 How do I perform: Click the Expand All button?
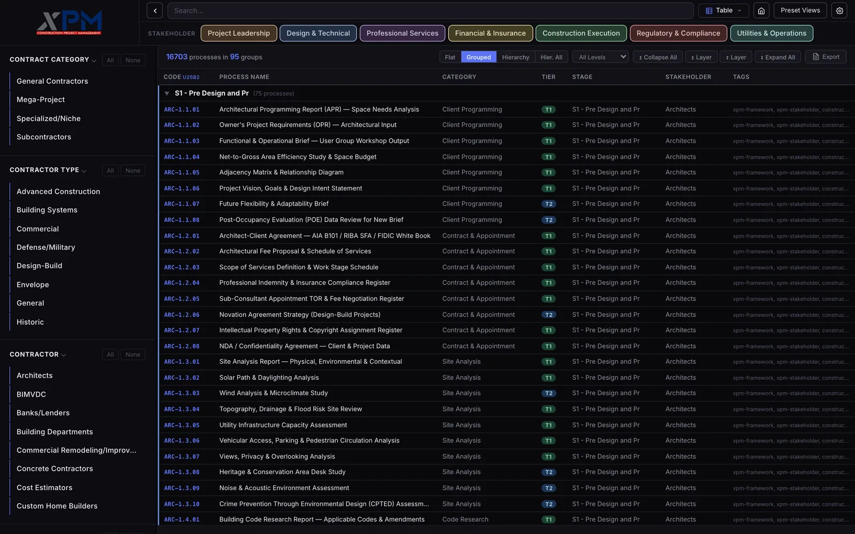tap(778, 57)
